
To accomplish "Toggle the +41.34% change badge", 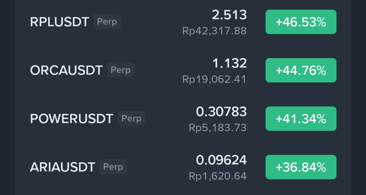I will tap(301, 118).
